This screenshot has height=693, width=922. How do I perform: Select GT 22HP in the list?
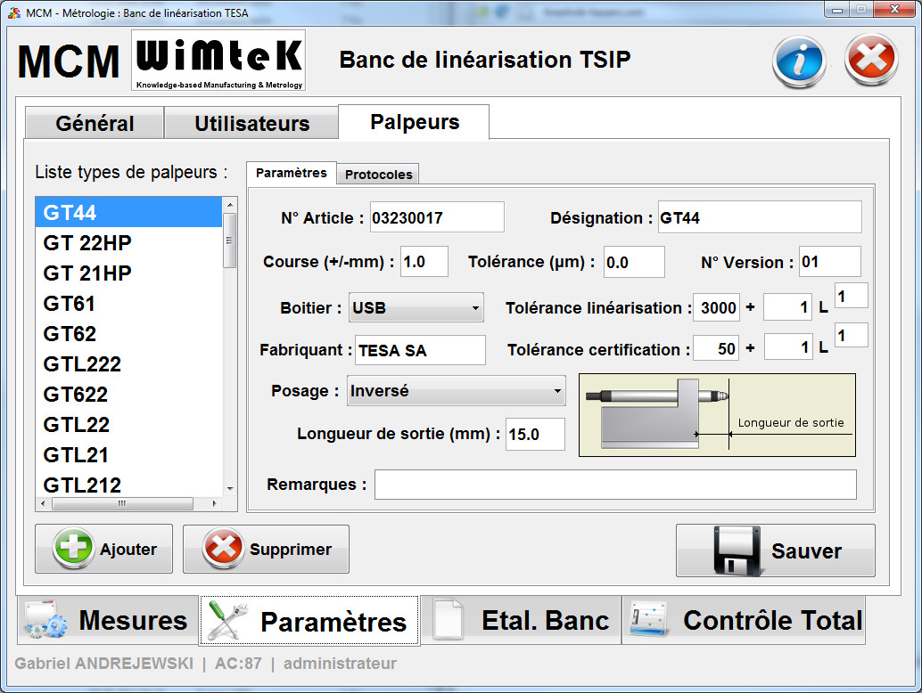click(128, 242)
